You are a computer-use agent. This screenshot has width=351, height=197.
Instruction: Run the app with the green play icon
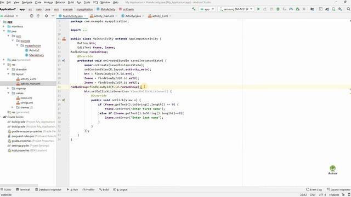coord(258,9)
